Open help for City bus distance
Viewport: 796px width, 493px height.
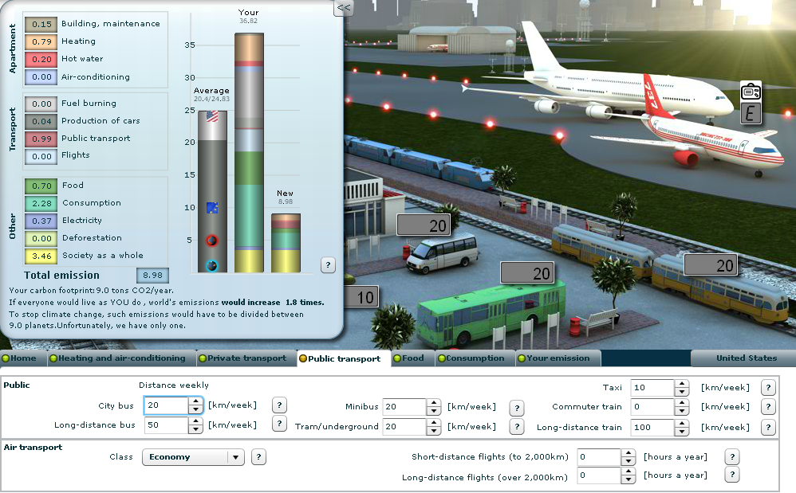(x=279, y=405)
